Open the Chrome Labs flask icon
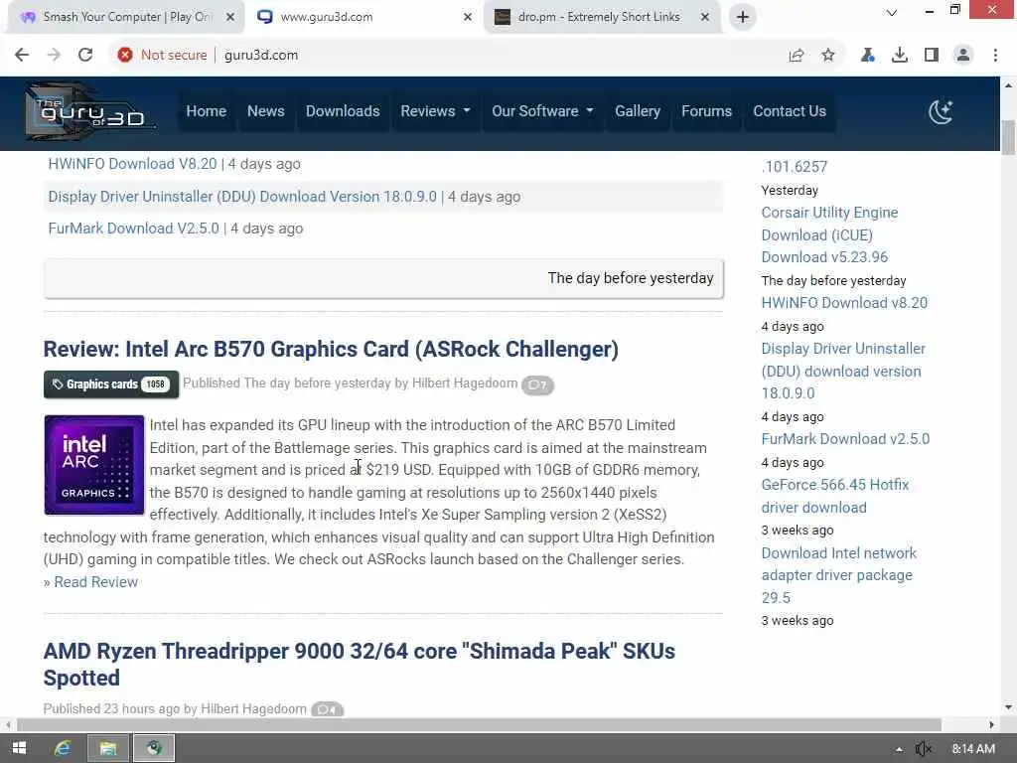The image size is (1017, 763). 867,56
